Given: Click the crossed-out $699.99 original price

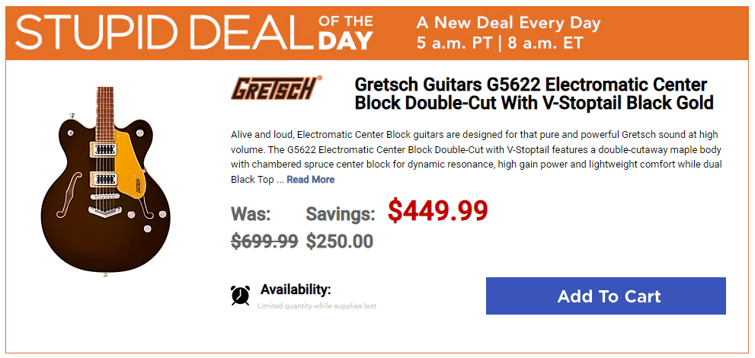Looking at the screenshot, I should tap(264, 241).
